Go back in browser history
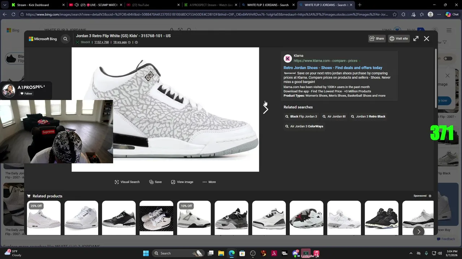Screen dimensions: 462x259 5,14
